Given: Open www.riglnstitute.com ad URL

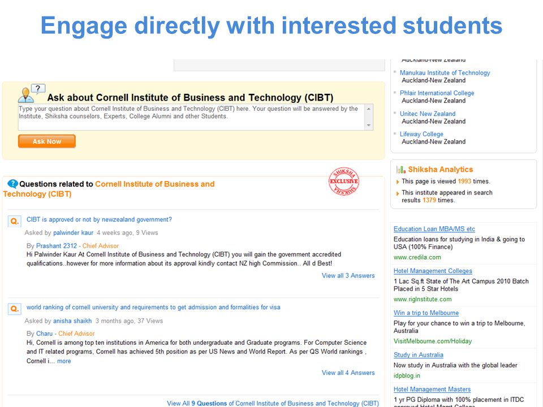Looking at the screenshot, I should (423, 299).
